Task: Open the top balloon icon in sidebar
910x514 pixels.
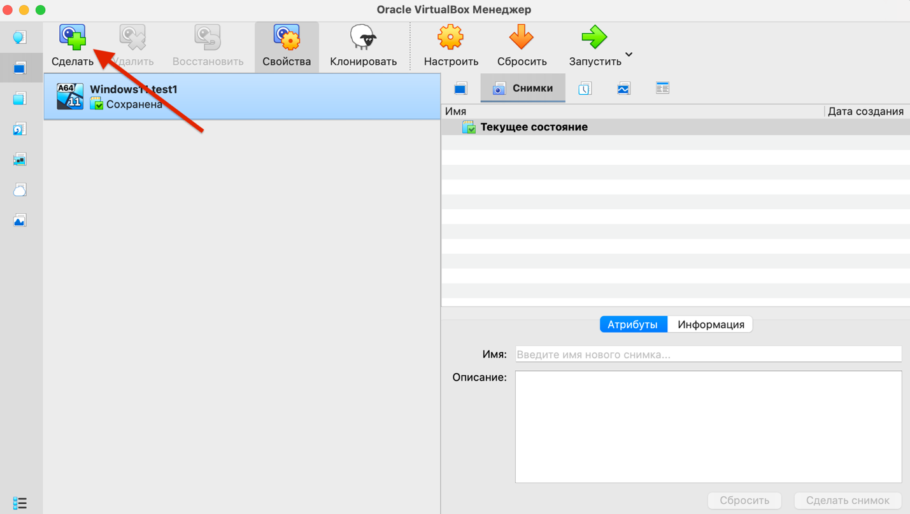Action: 20,38
